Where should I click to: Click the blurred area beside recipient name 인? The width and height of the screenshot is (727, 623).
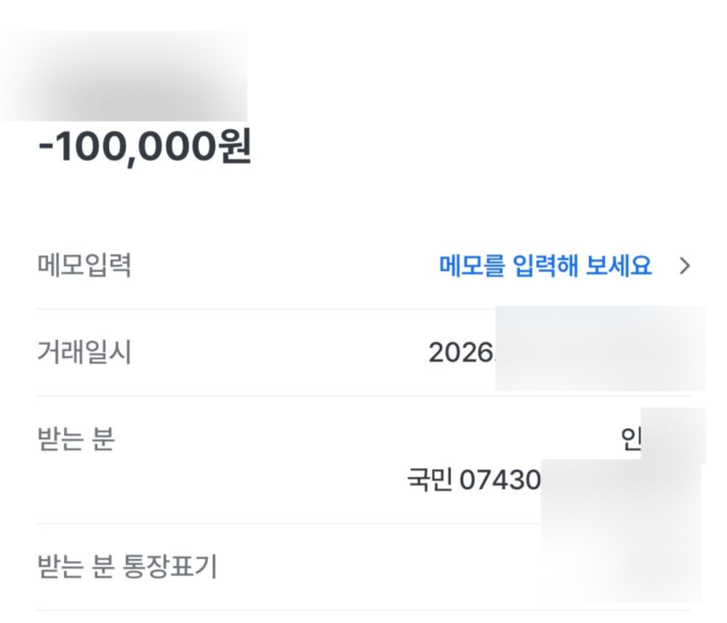pos(672,437)
